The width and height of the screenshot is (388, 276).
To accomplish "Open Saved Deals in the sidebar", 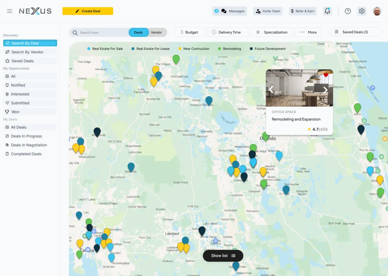I will (x=30, y=61).
